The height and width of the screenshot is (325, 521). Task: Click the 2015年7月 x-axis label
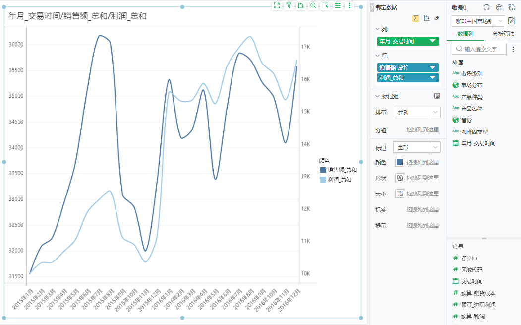pyautogui.click(x=92, y=299)
